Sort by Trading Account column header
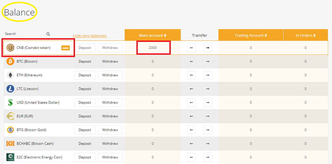332x164 pixels. tap(251, 35)
